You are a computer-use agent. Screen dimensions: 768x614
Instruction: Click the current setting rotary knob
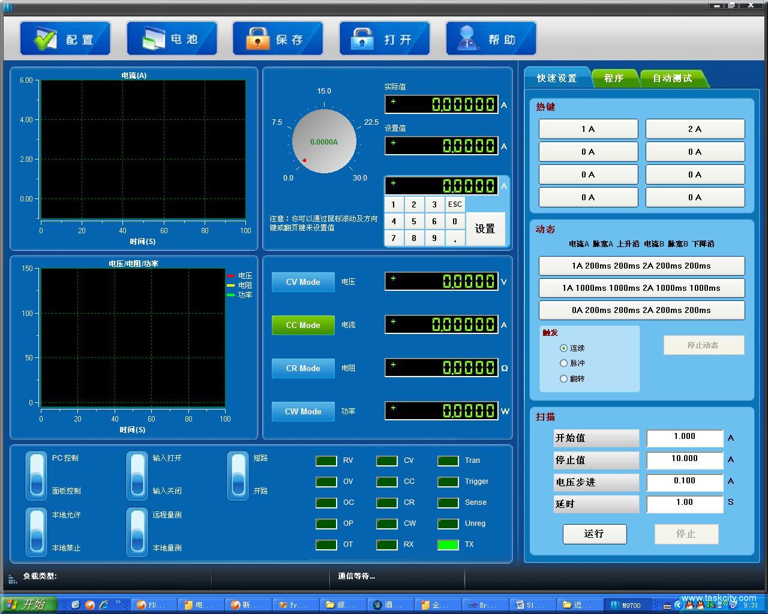[324, 142]
